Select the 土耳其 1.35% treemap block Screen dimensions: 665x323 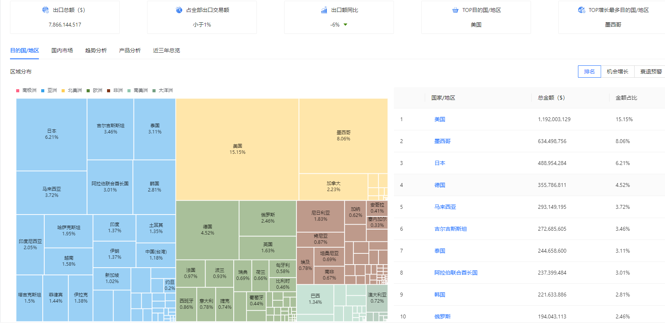(156, 228)
